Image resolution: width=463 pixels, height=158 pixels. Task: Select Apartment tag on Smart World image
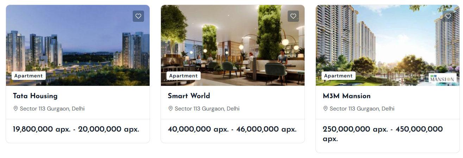183,76
